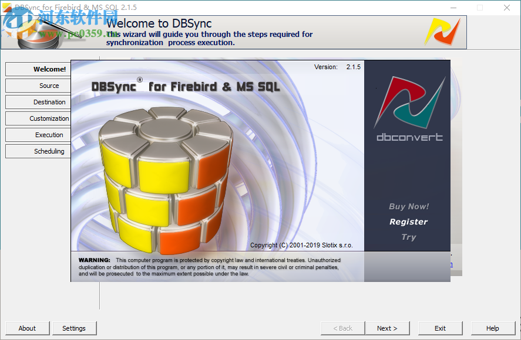Click the Back button
521x340 pixels.
tap(342, 328)
